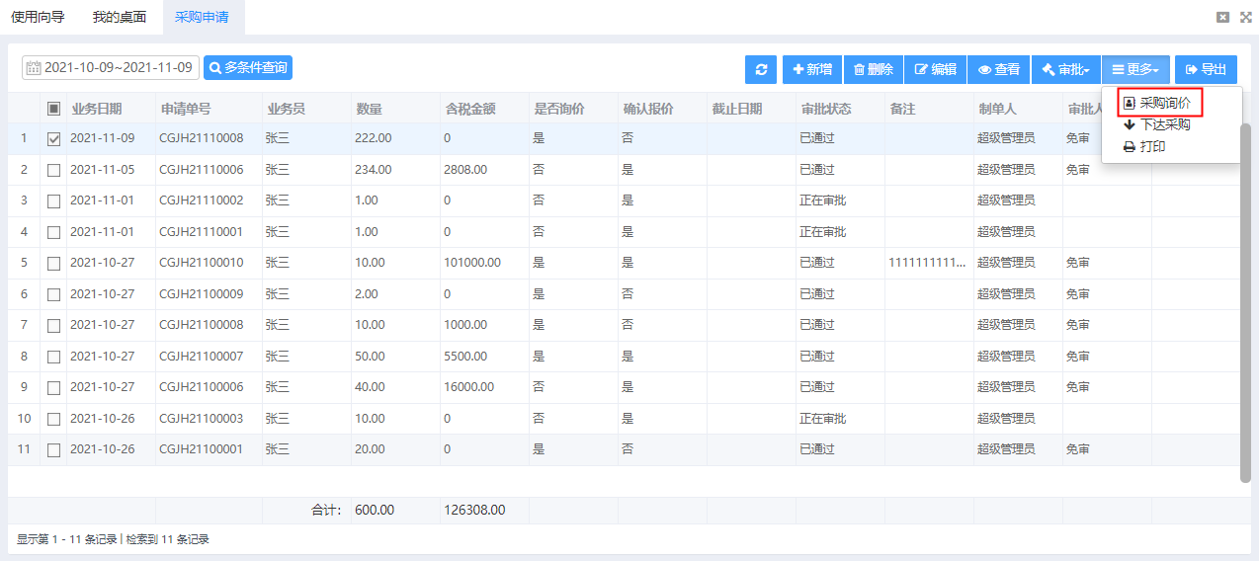This screenshot has width=1259, height=561.
Task: Check the row CGJH21110002 checkbox
Action: pos(54,201)
